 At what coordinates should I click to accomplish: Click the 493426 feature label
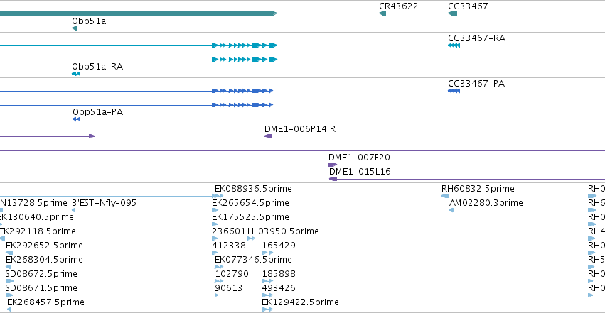[x=279, y=288]
